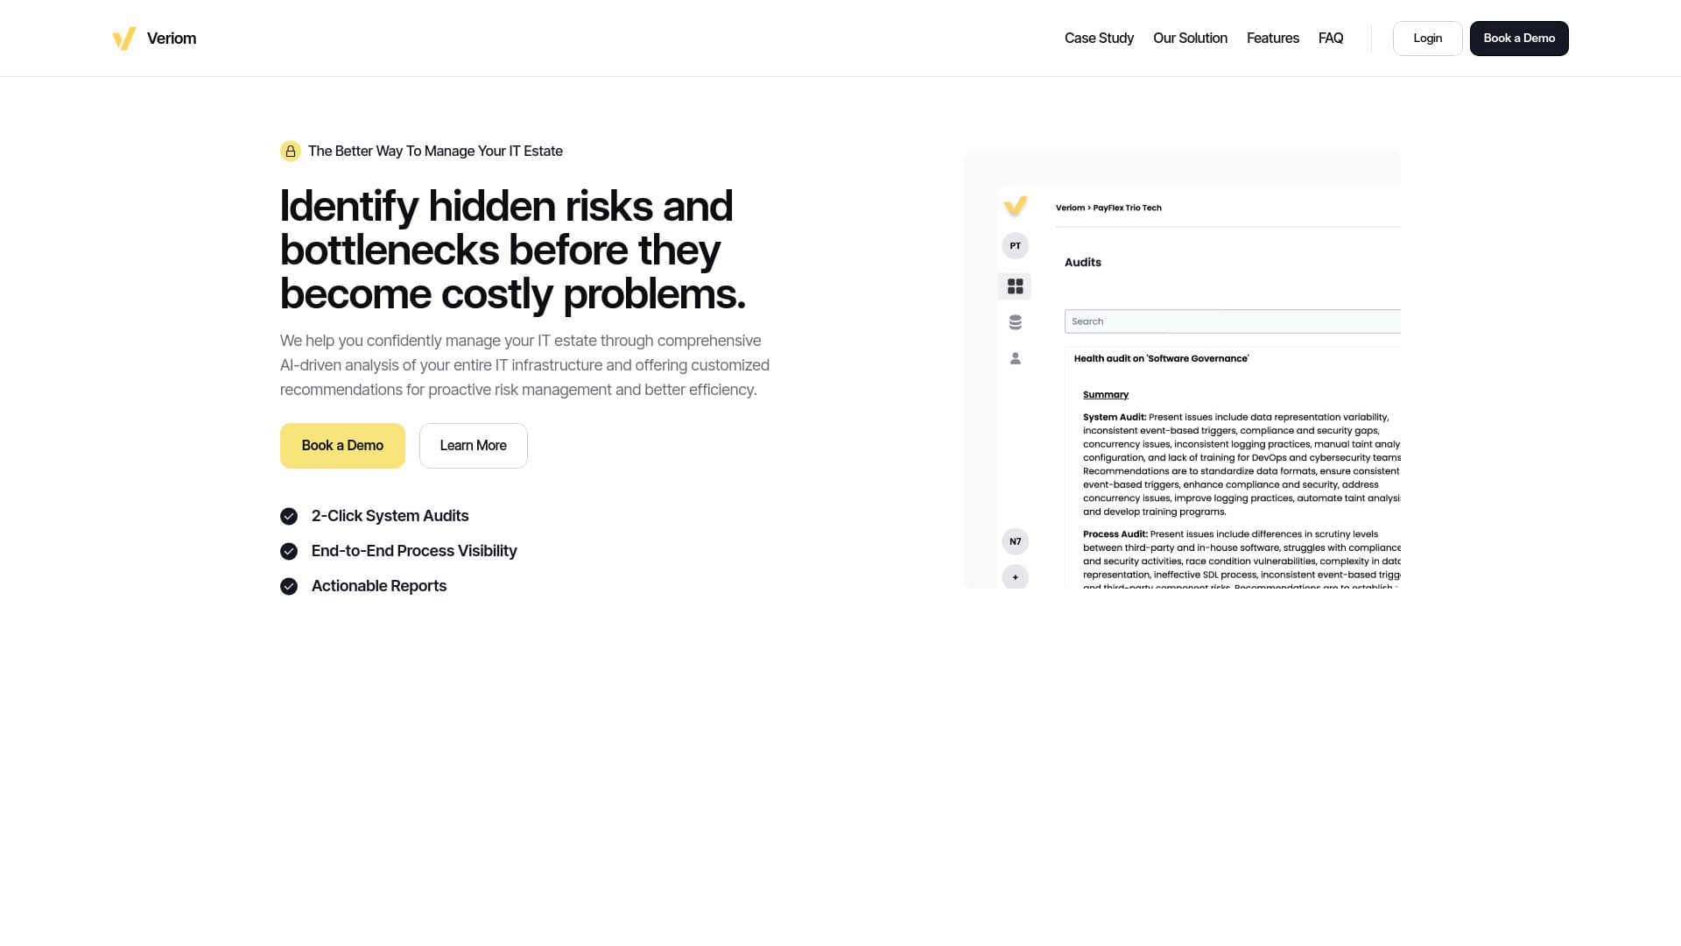Select the dashboard grid icon in sidebar
The width and height of the screenshot is (1681, 946).
tap(1015, 286)
